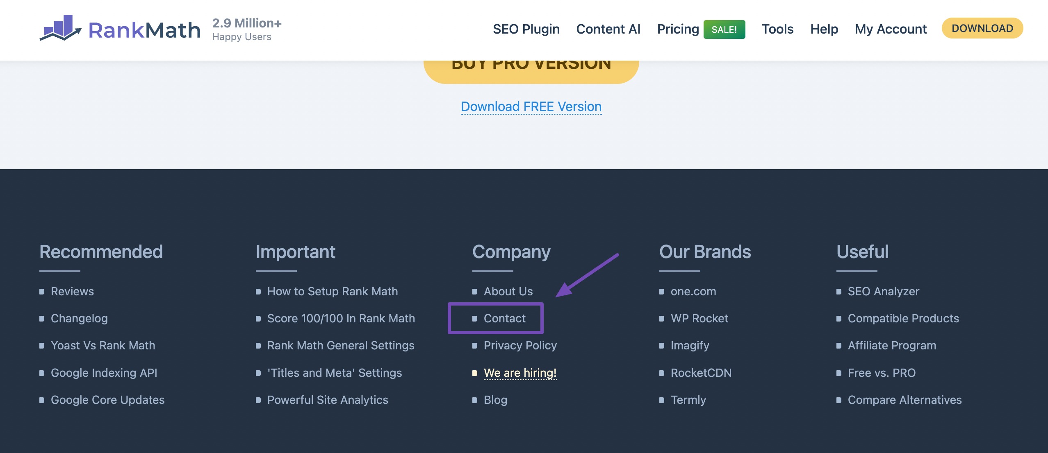Open Compare Alternatives link
Image resolution: width=1048 pixels, height=453 pixels.
point(904,400)
